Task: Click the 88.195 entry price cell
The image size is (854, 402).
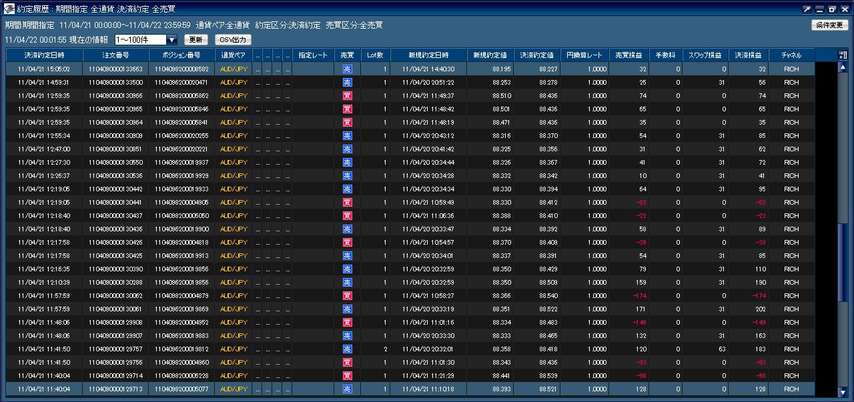Action: click(x=490, y=69)
